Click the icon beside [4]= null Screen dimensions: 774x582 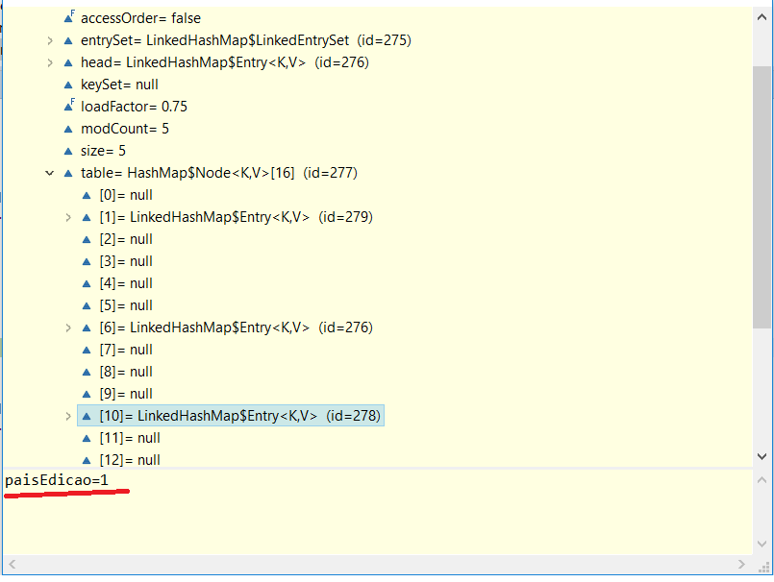click(87, 284)
